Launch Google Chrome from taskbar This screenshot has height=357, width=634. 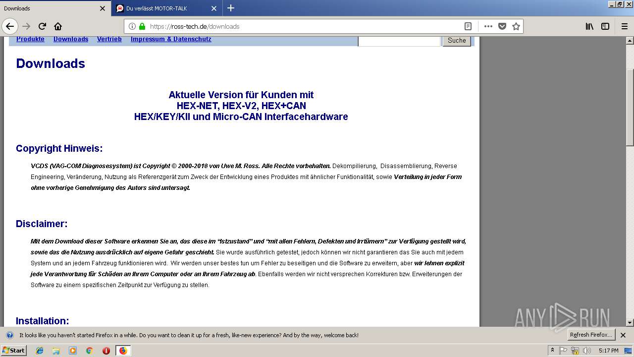[x=90, y=351]
